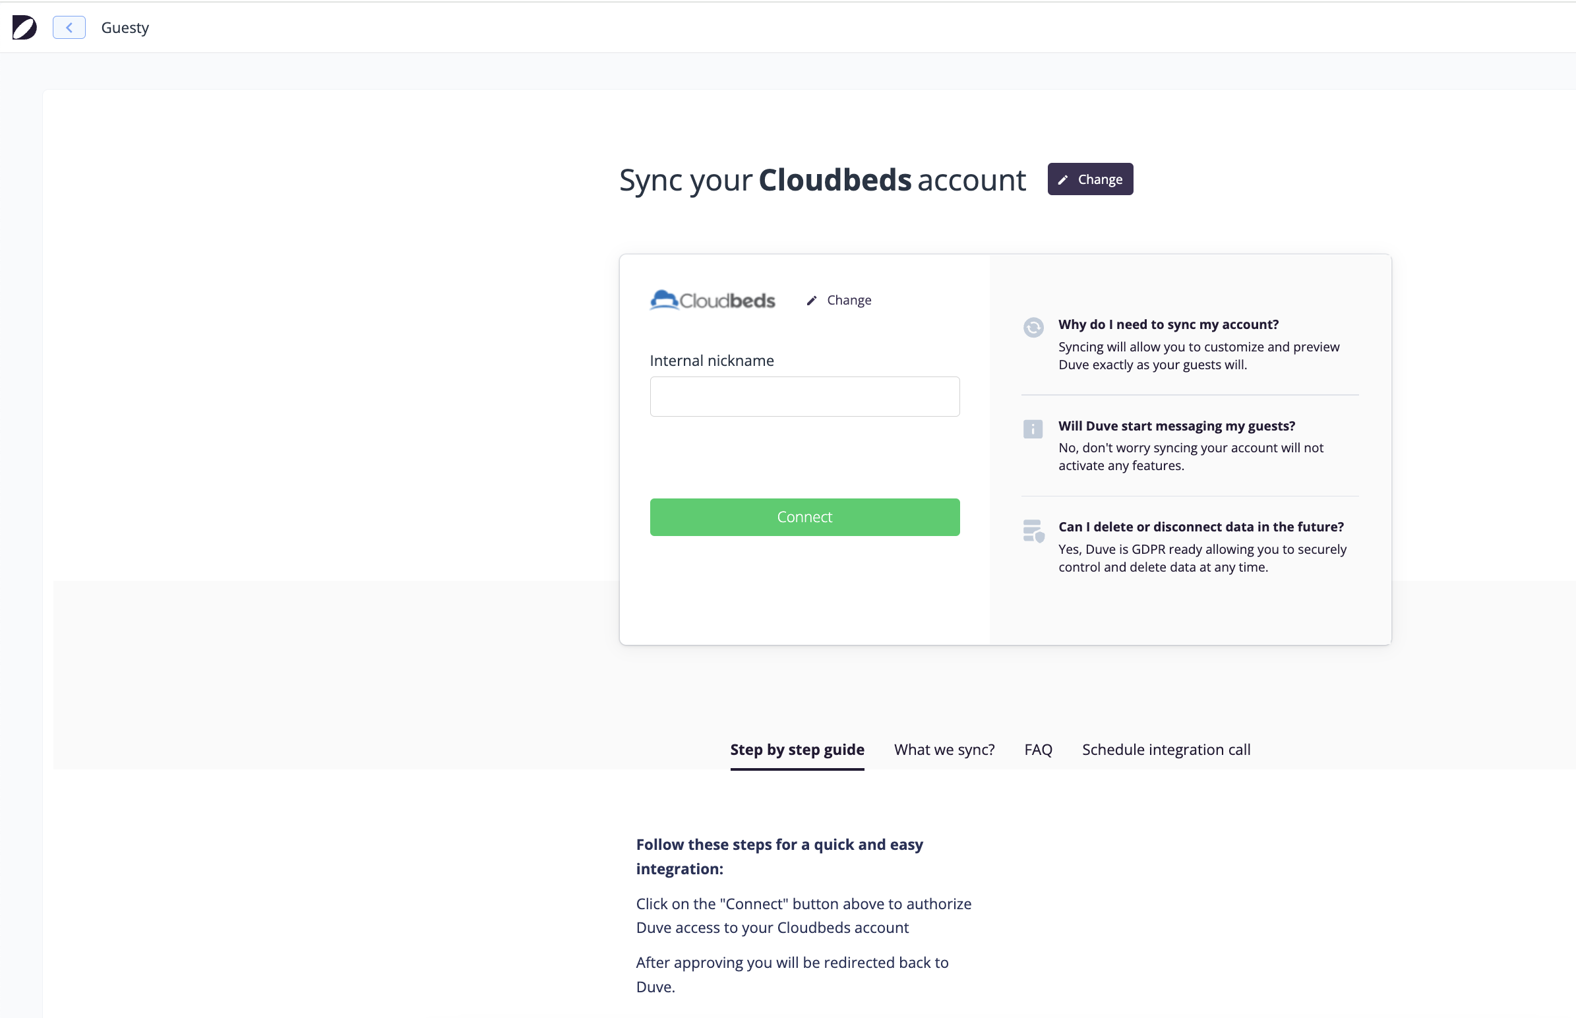Click the Duve leaf logo icon

coord(24,27)
